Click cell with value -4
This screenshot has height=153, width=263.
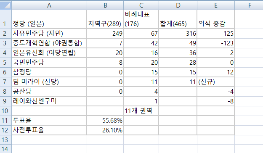pos(216,92)
